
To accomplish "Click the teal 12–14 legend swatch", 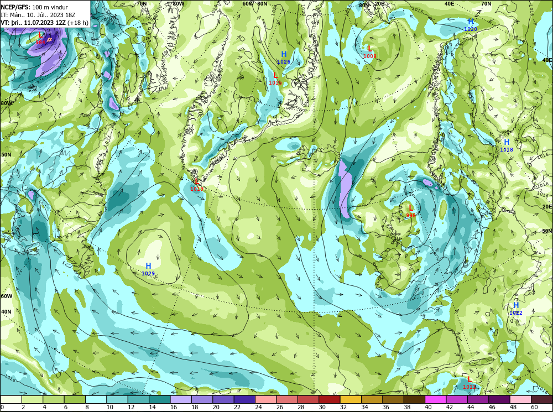I will (138, 399).
